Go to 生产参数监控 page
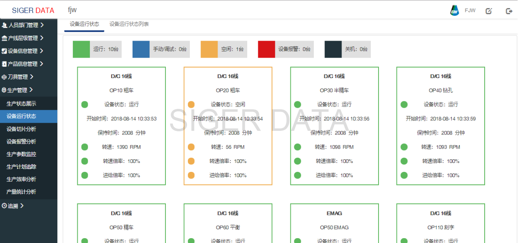Viewport: 518px width, 243px height. point(21,154)
